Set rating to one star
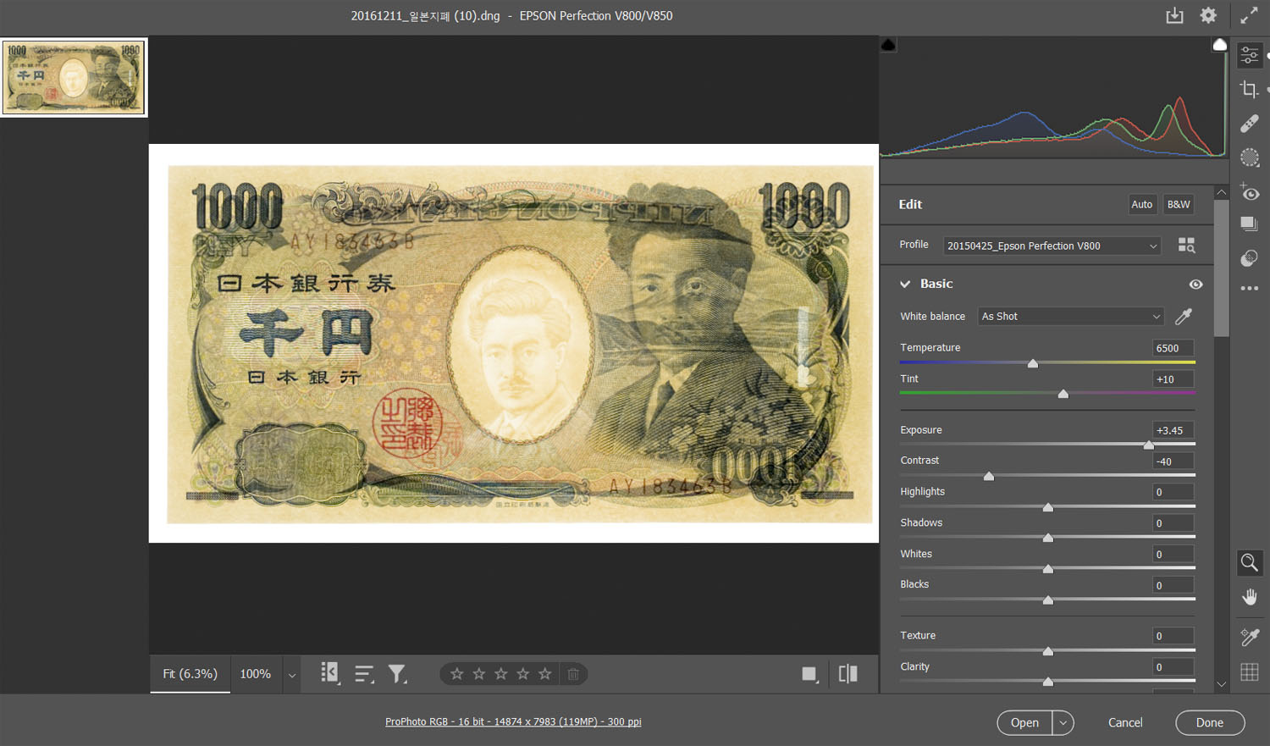 457,674
